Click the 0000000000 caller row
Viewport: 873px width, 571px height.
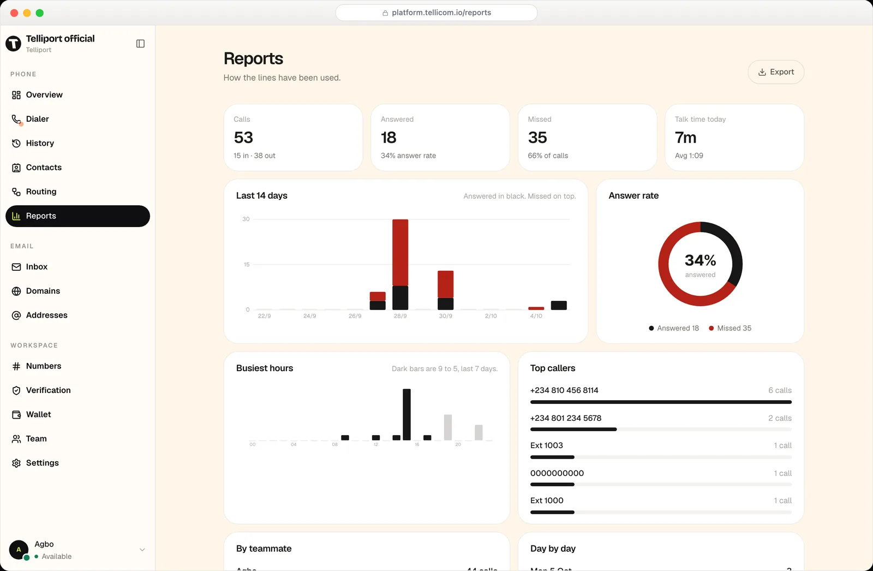coord(661,478)
